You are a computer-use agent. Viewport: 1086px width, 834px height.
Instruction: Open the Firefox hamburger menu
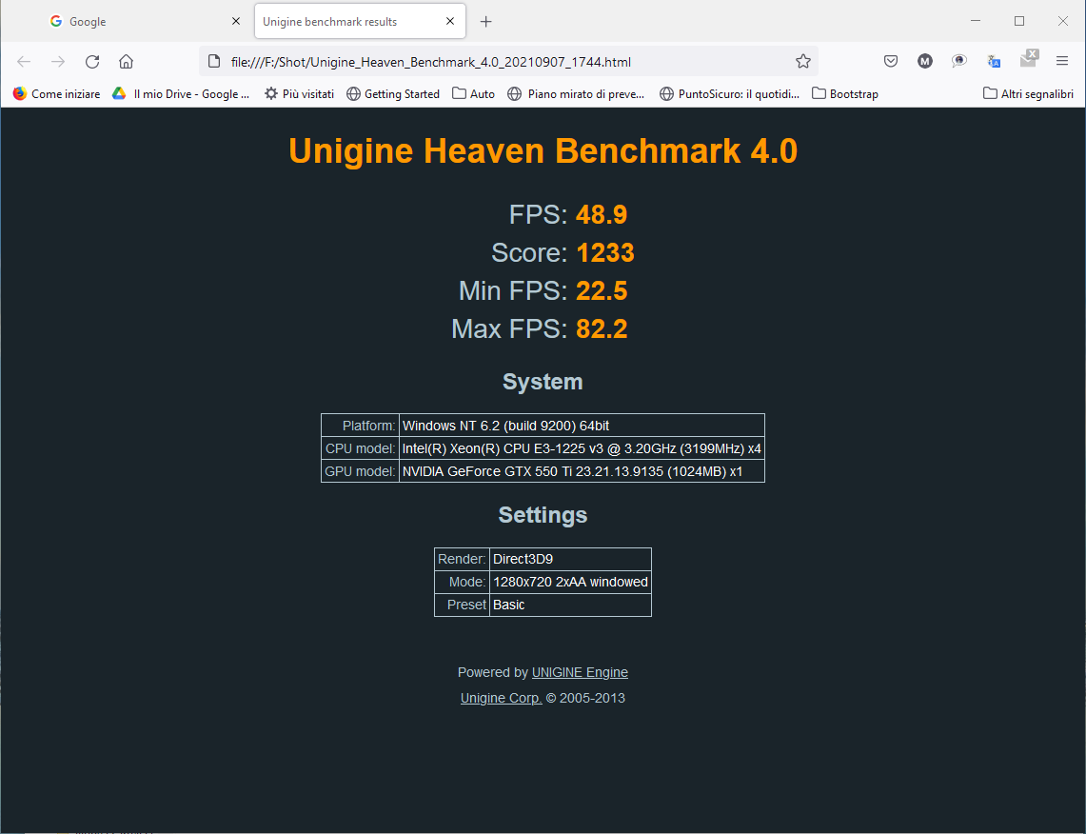(x=1062, y=62)
